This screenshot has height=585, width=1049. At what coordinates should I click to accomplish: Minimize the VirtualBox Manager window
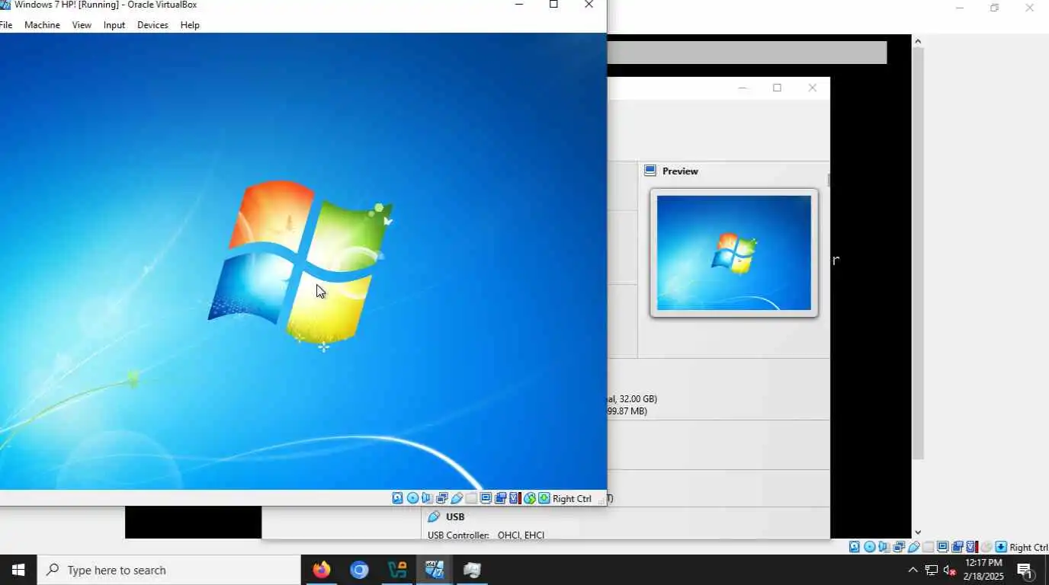pos(743,88)
